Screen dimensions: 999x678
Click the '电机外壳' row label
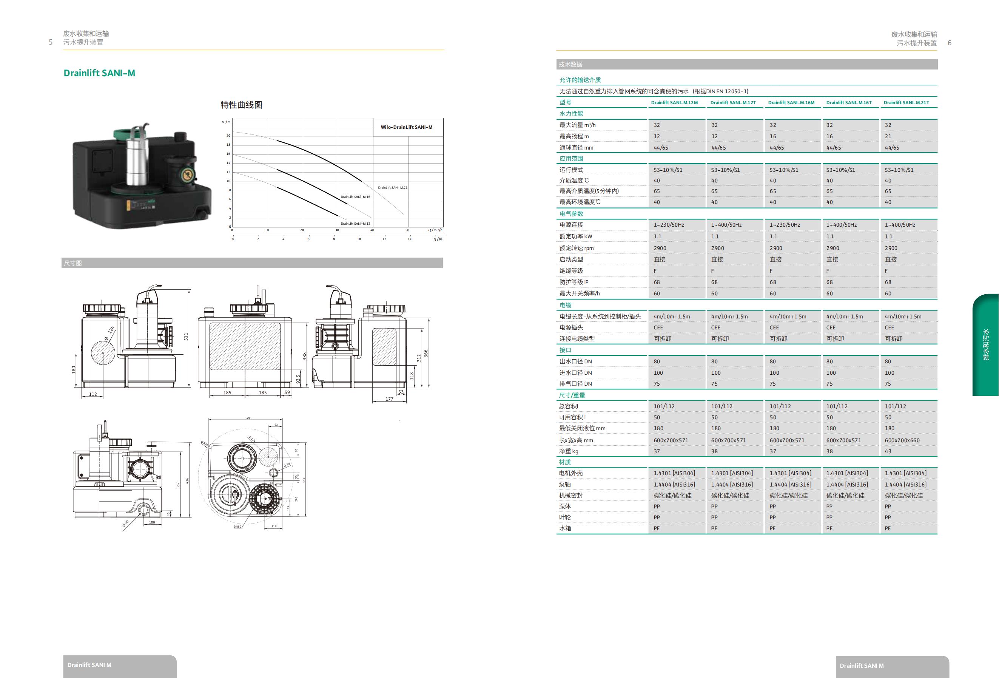pyautogui.click(x=571, y=473)
